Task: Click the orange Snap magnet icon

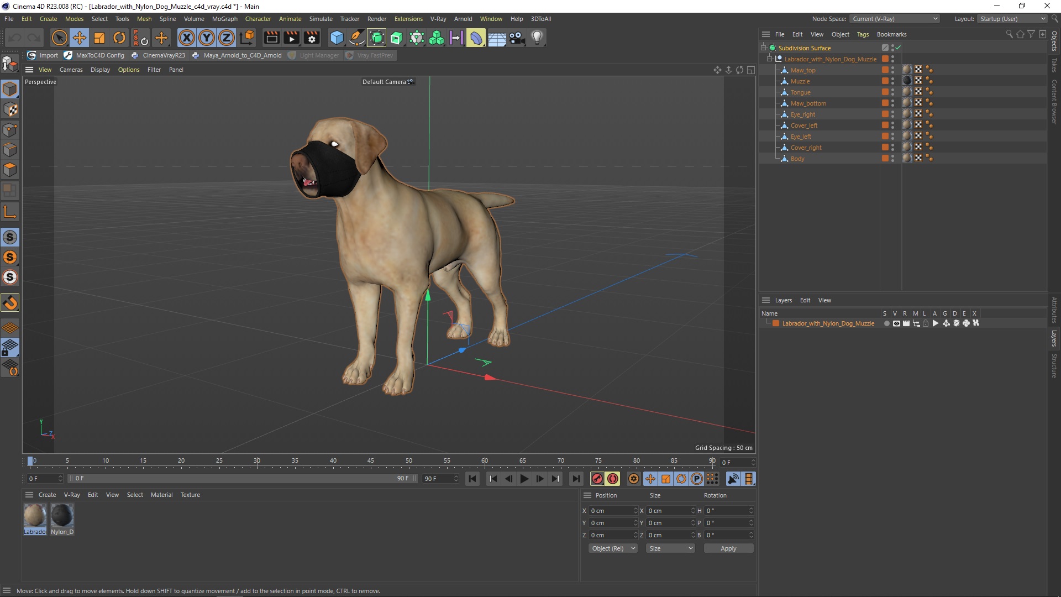Action: point(10,302)
